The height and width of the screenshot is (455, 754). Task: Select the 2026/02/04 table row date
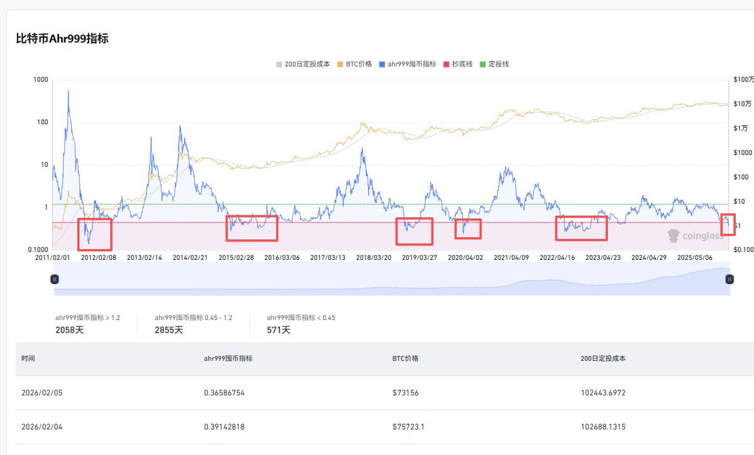click(41, 427)
